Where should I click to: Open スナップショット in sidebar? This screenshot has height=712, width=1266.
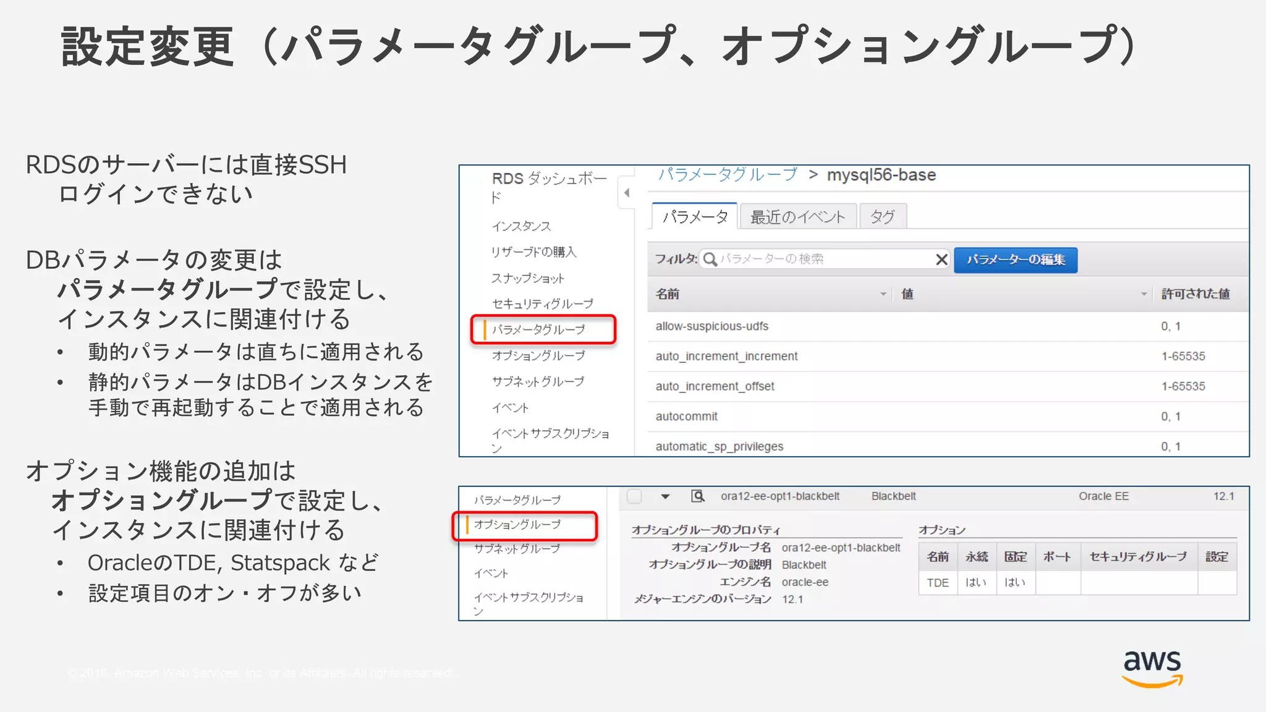click(x=528, y=278)
